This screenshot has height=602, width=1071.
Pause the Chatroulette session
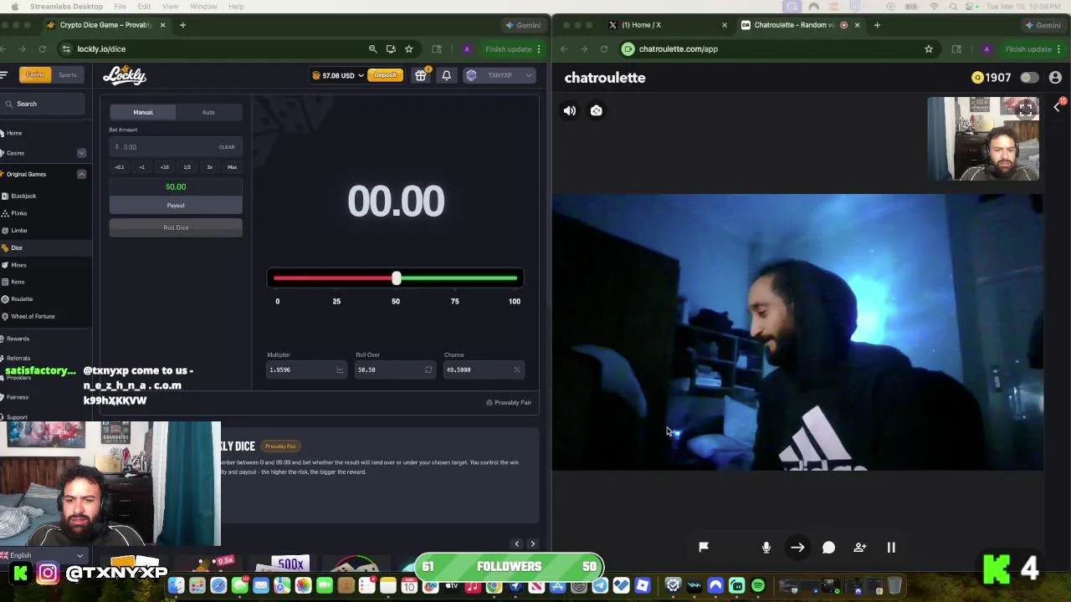[x=891, y=548]
